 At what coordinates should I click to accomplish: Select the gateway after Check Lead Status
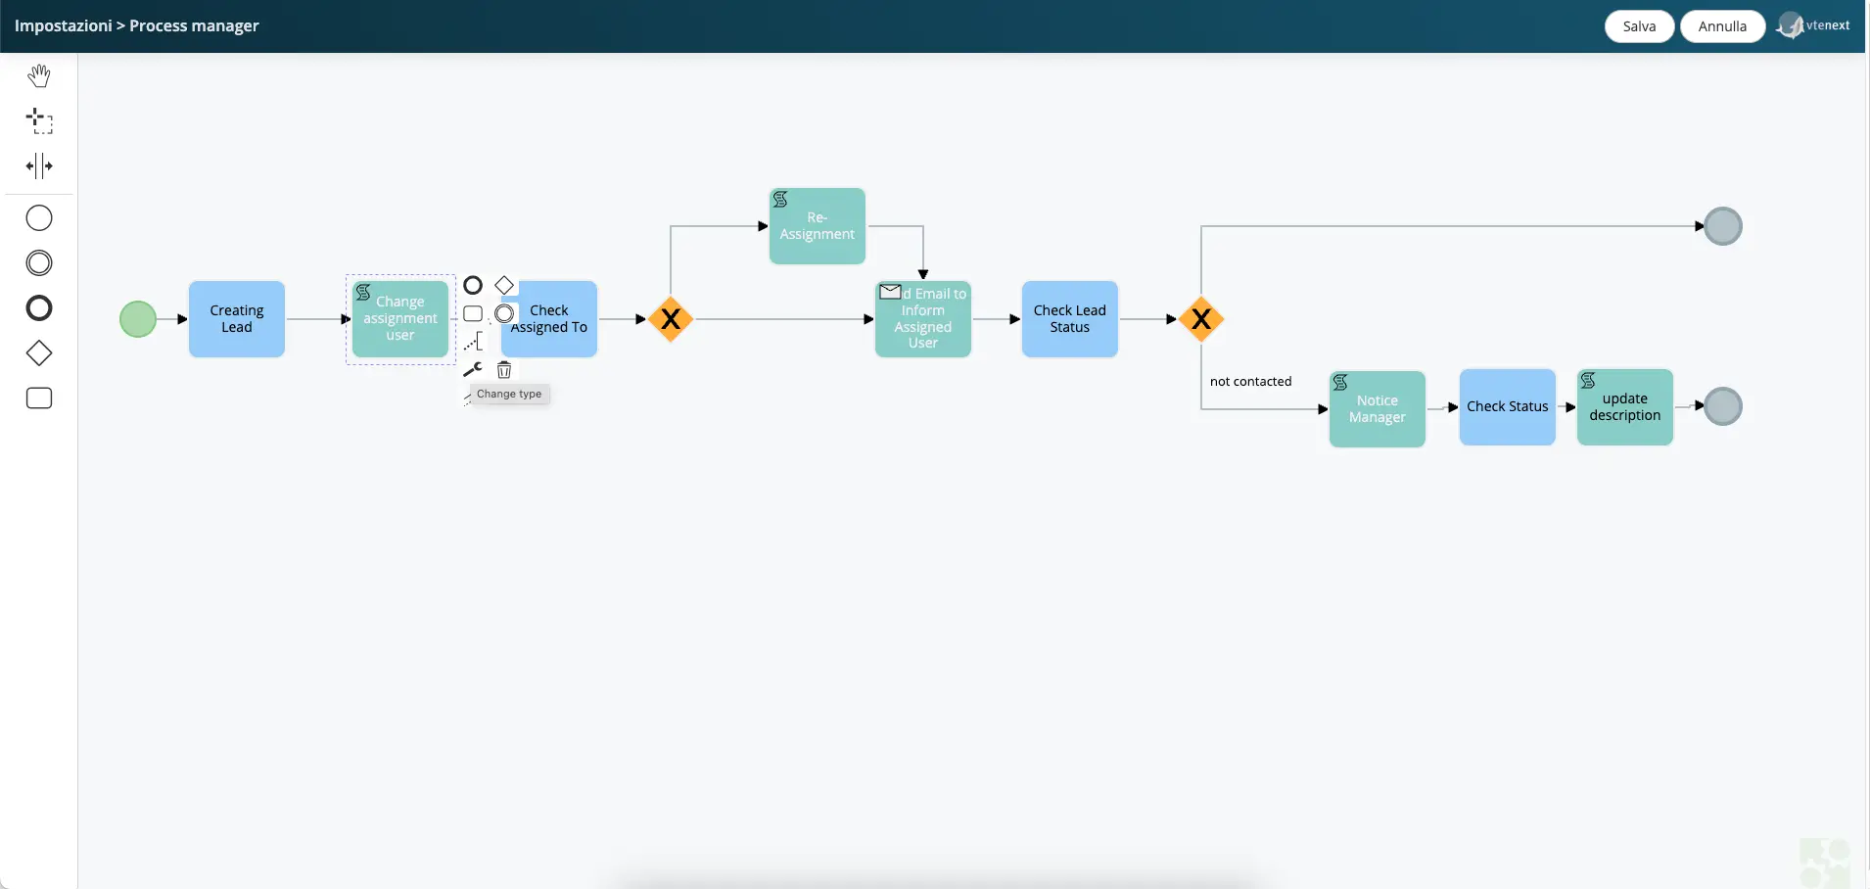1201,319
